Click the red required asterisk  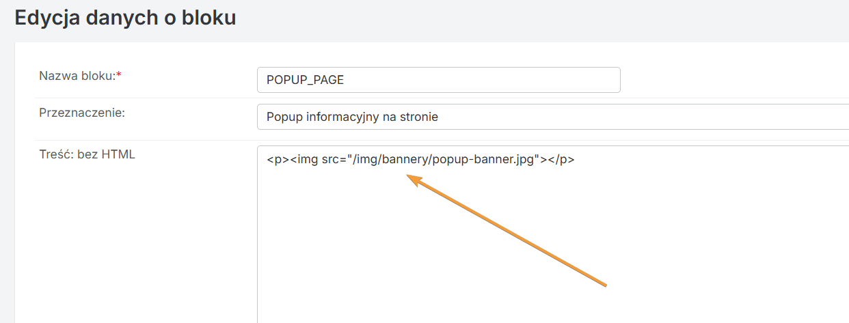(119, 74)
